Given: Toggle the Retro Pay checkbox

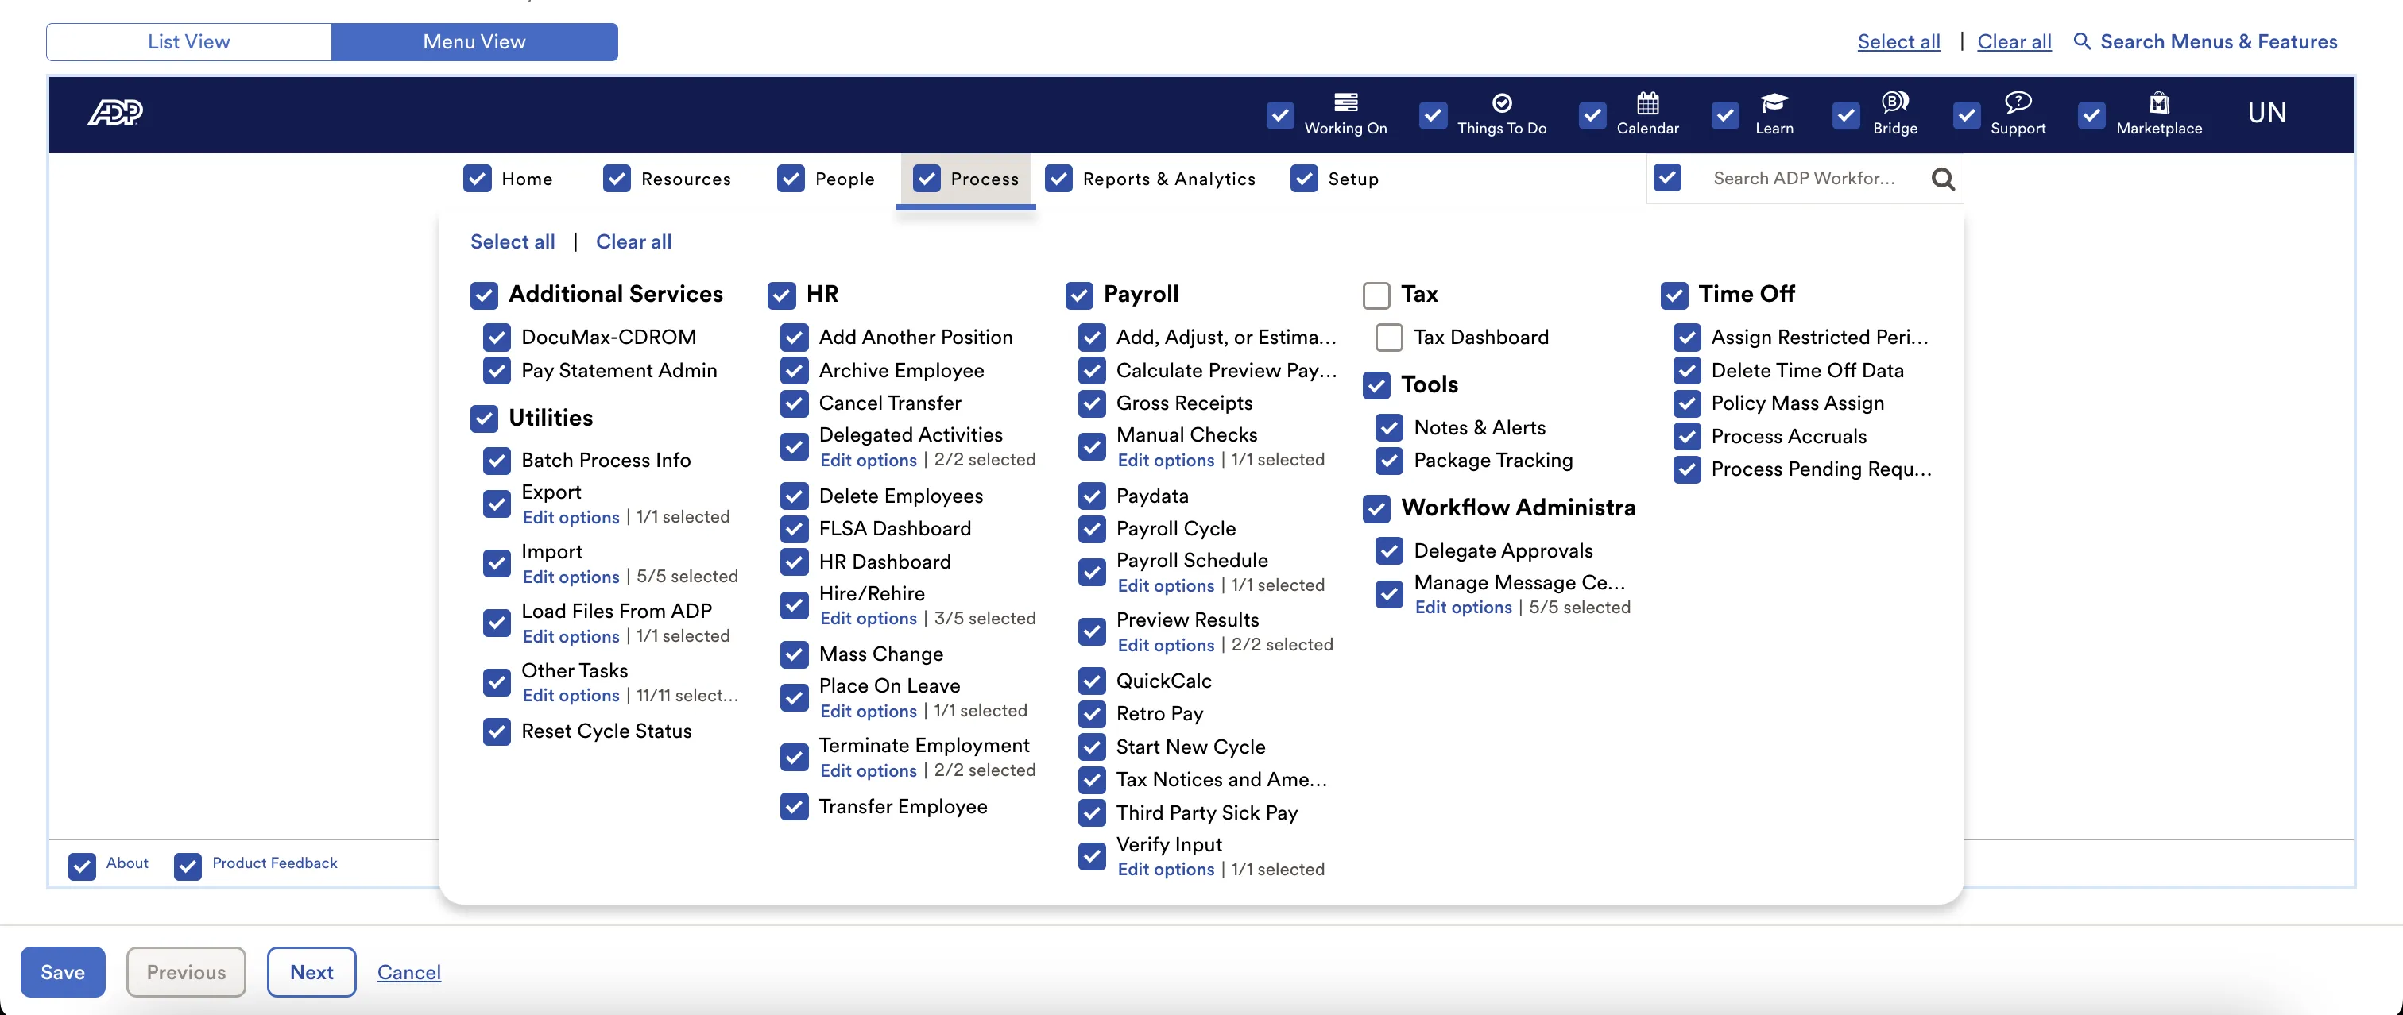Looking at the screenshot, I should 1091,714.
